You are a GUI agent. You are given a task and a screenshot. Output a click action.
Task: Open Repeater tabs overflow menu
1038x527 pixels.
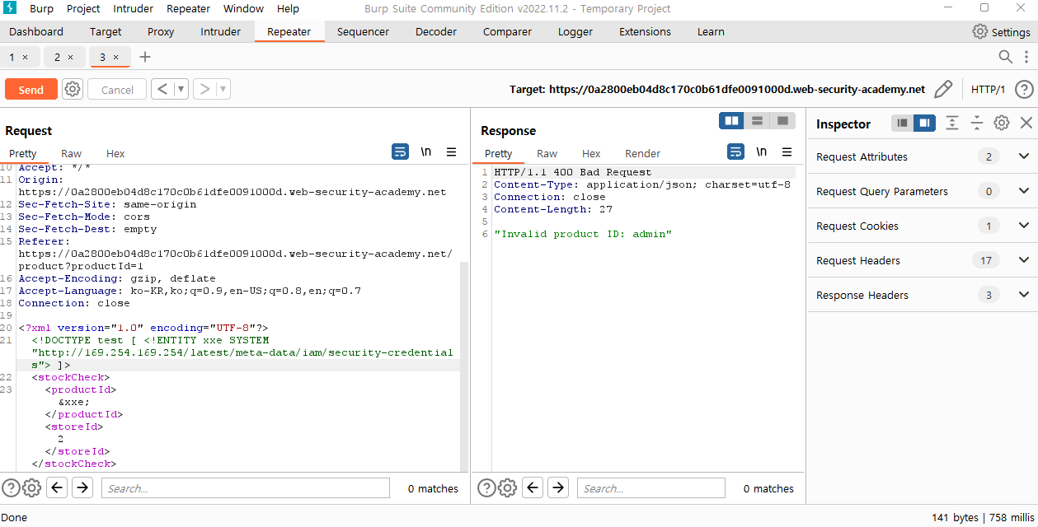click(x=1026, y=57)
